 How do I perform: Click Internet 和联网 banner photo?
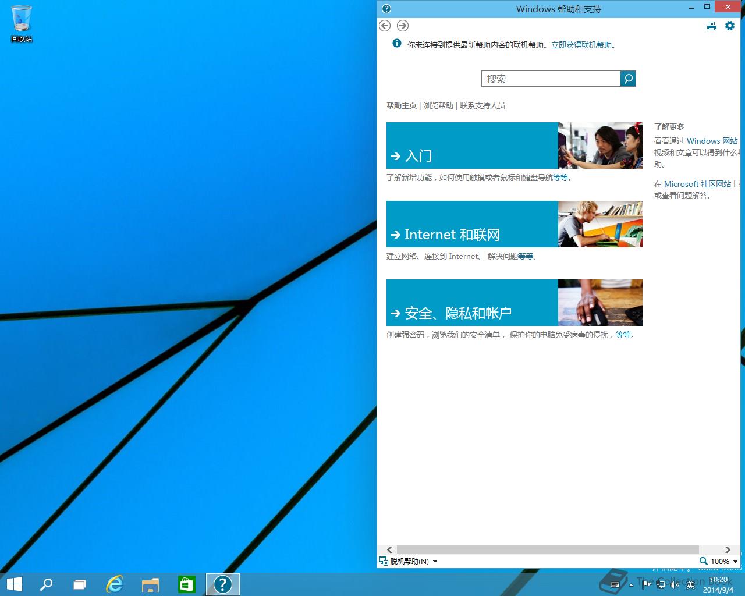click(x=600, y=224)
